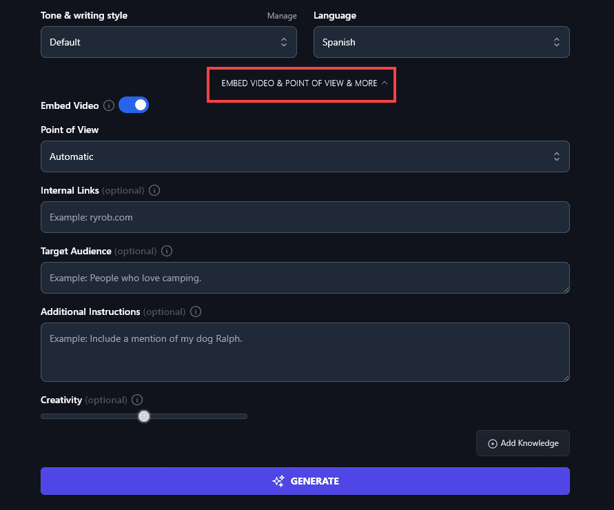Image resolution: width=614 pixels, height=510 pixels.
Task: Click the info icon next to Internal Links
Action: click(x=154, y=190)
